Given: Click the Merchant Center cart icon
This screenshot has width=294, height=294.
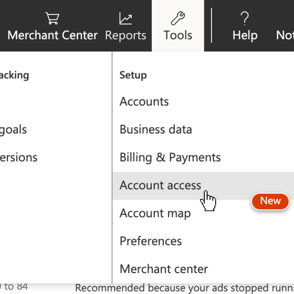Looking at the screenshot, I should coord(52,18).
